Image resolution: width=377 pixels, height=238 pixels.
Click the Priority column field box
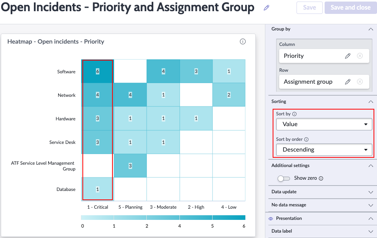tap(324, 56)
